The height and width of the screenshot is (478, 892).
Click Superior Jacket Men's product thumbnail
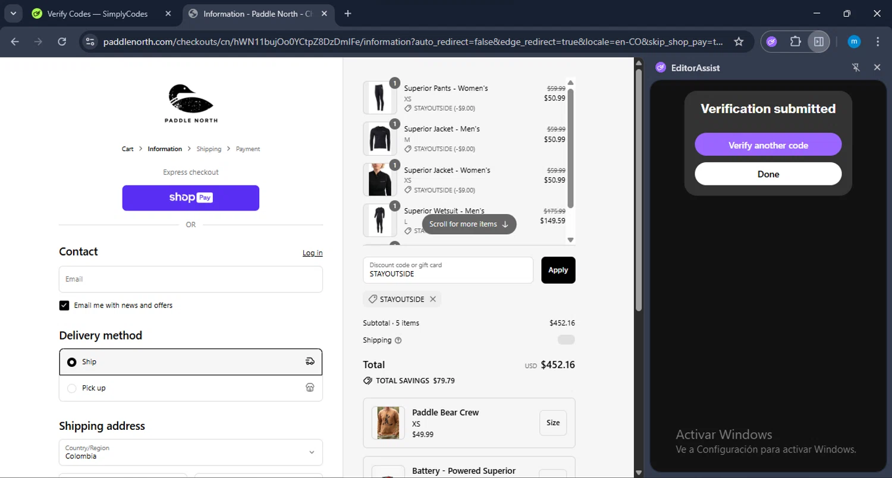(x=379, y=139)
